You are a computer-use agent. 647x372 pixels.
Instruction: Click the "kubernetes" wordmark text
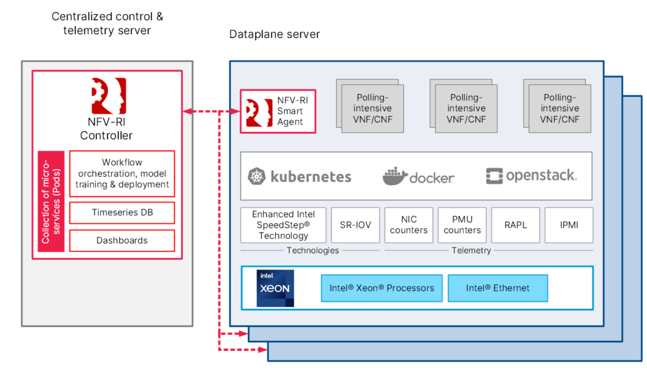click(311, 177)
